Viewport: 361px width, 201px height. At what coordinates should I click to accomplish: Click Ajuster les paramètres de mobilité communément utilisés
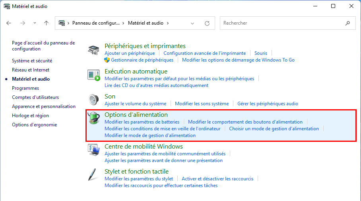[165, 154]
